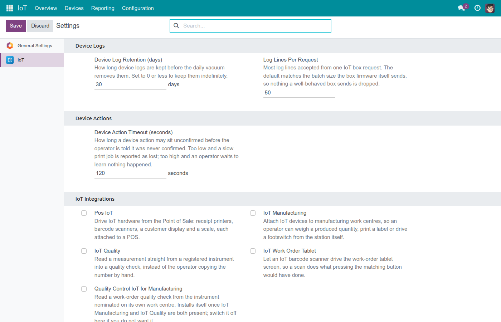501x322 pixels.
Task: Save the settings
Action: point(16,26)
